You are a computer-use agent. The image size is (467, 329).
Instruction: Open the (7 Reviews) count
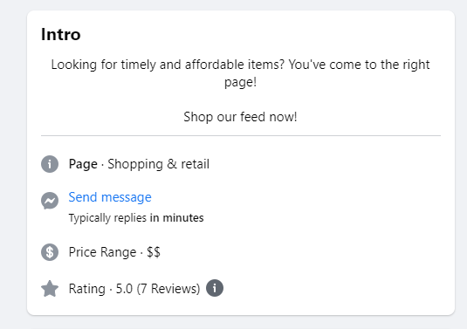coord(168,289)
